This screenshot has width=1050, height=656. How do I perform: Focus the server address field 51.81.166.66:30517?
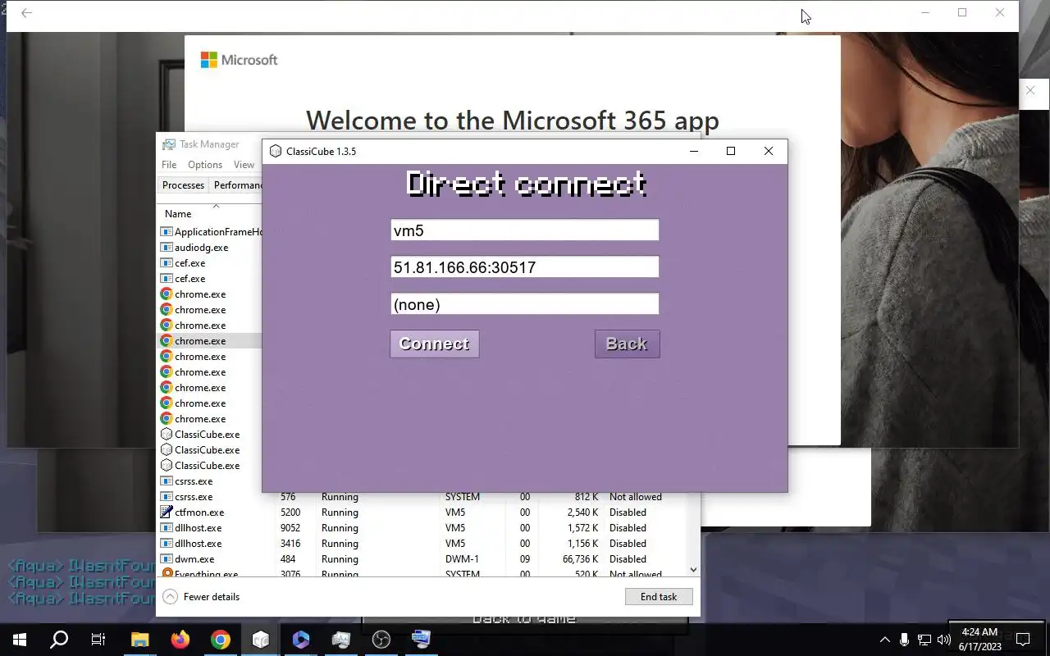coord(524,267)
